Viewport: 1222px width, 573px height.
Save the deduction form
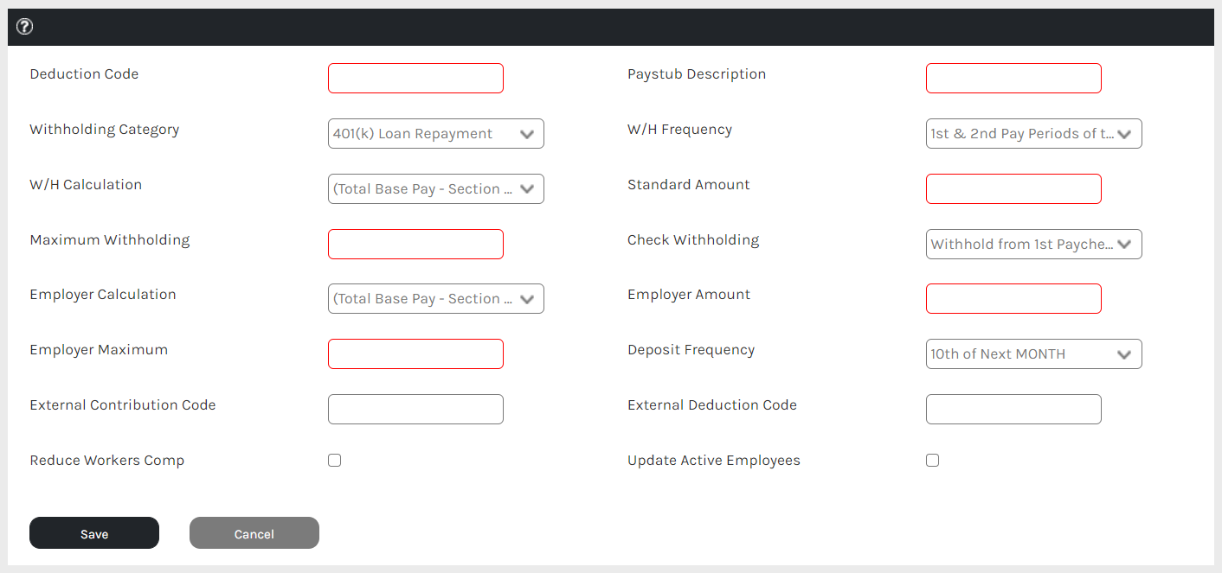(x=94, y=533)
